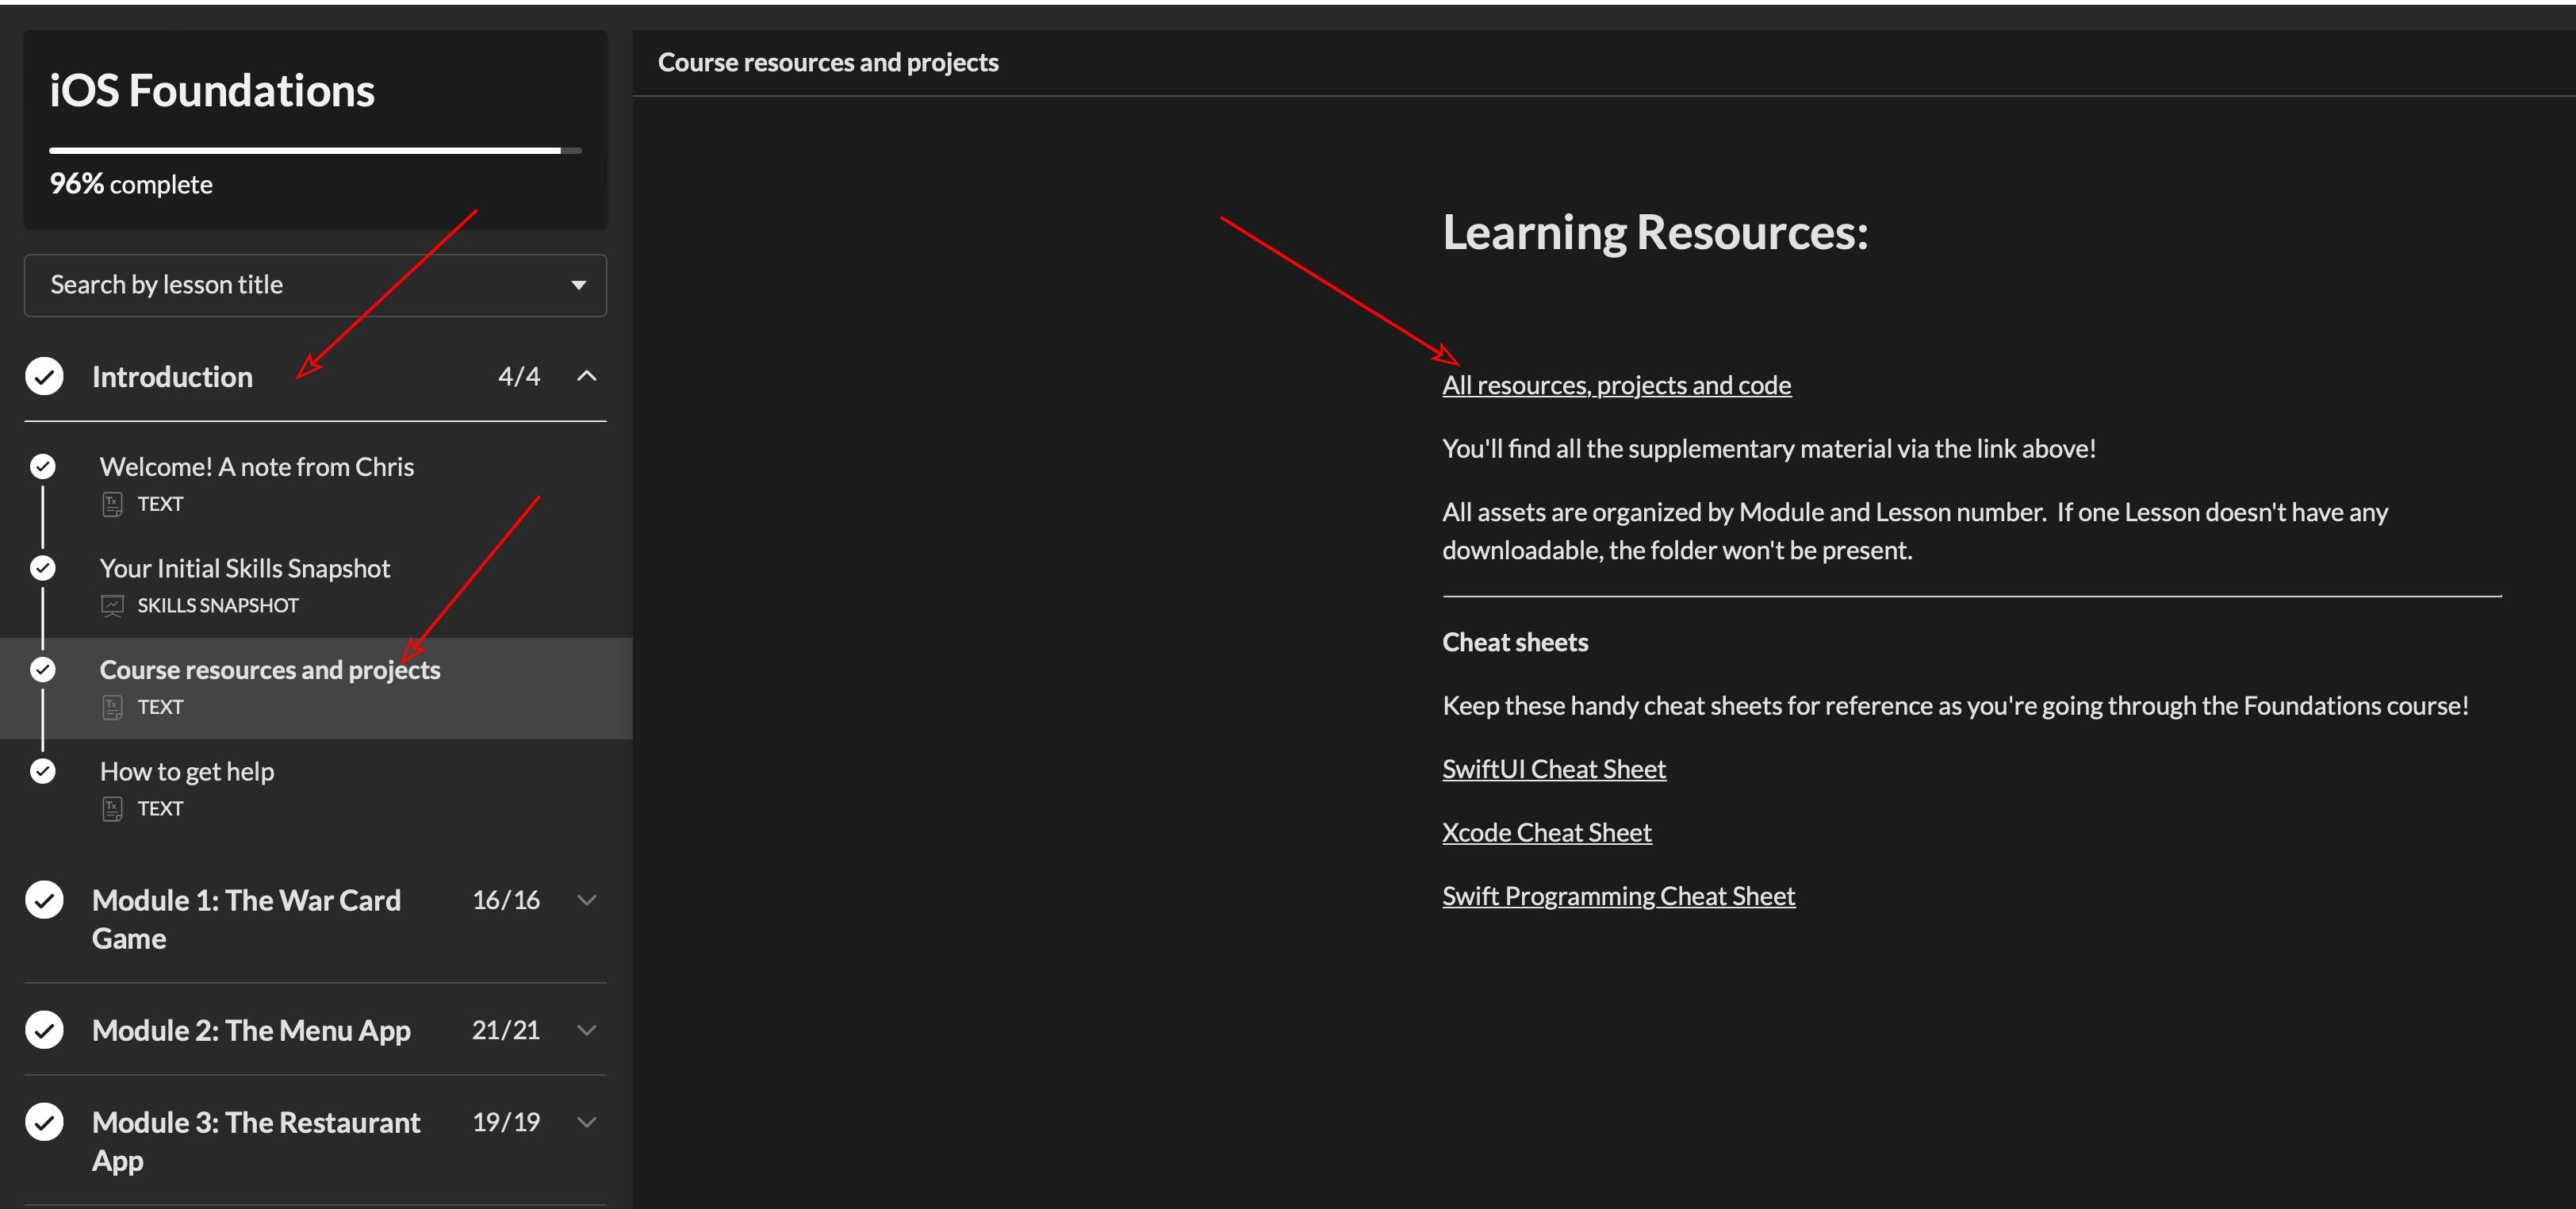Open the Welcome! A note from Chris lesson

click(x=257, y=467)
